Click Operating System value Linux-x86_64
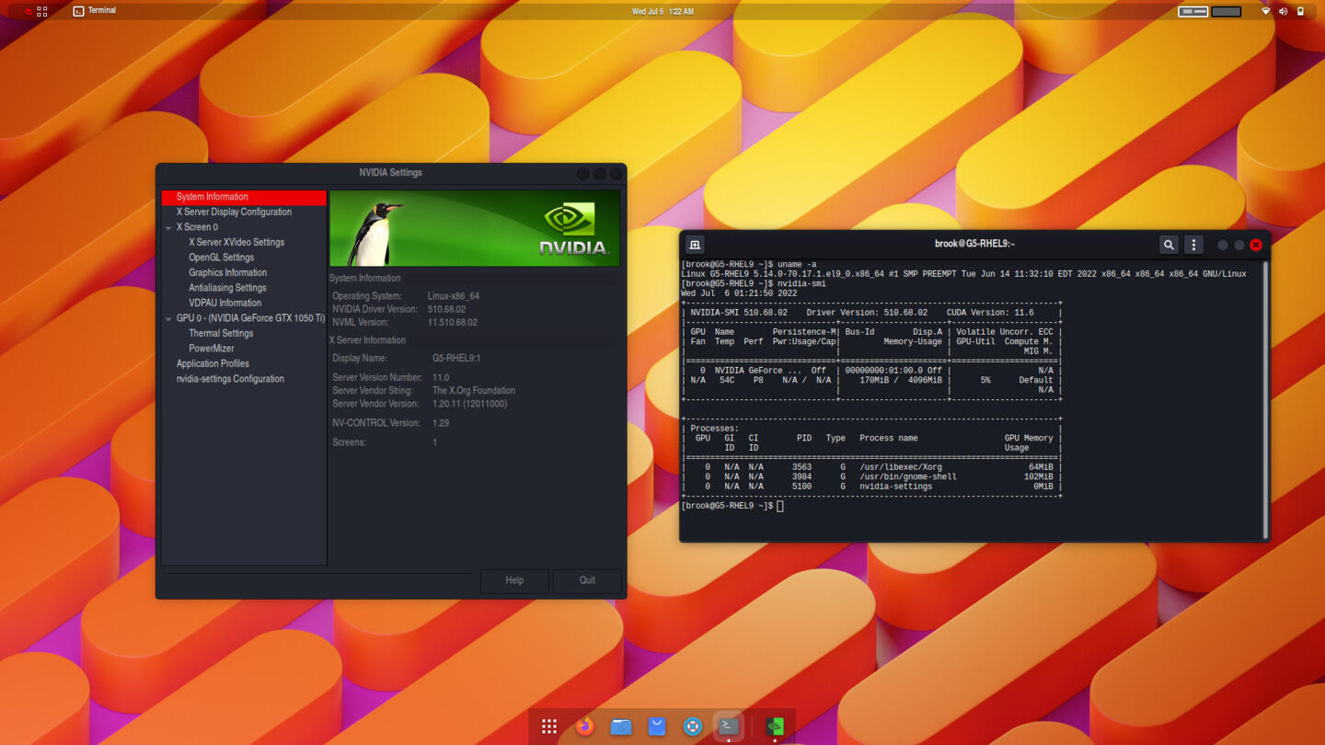 454,296
